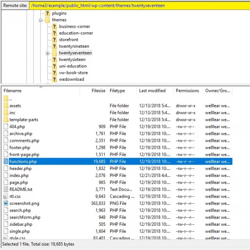Select business-corner in the remote tree
The height and width of the screenshot is (250, 250).
pyautogui.click(x=75, y=27)
